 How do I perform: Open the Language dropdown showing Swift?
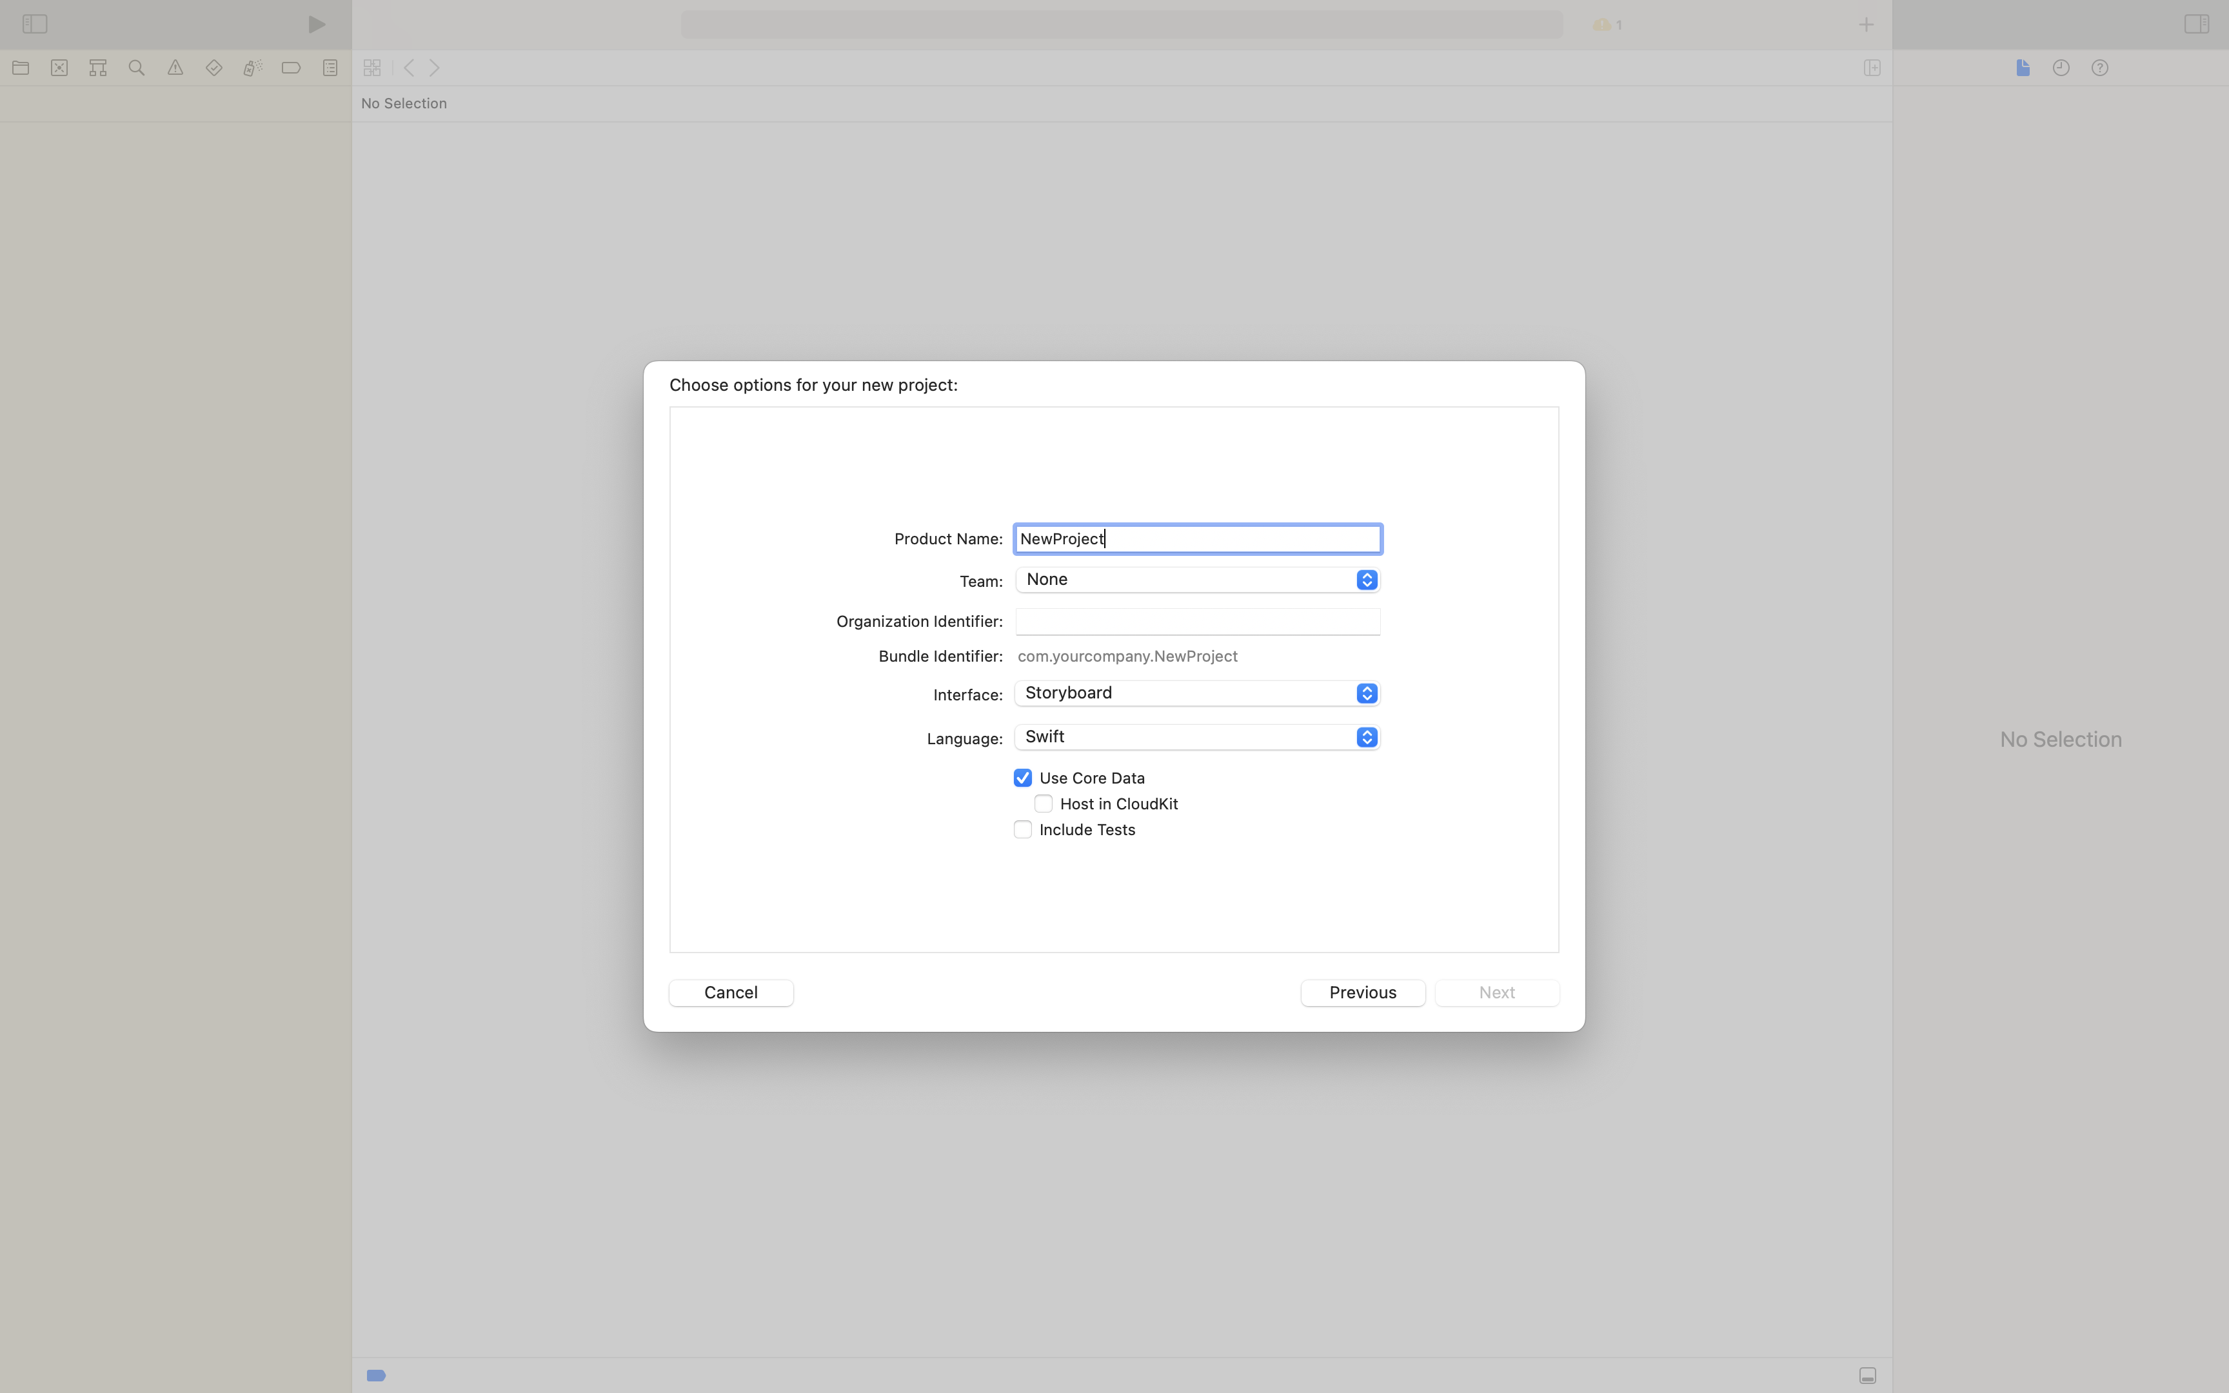[1198, 737]
